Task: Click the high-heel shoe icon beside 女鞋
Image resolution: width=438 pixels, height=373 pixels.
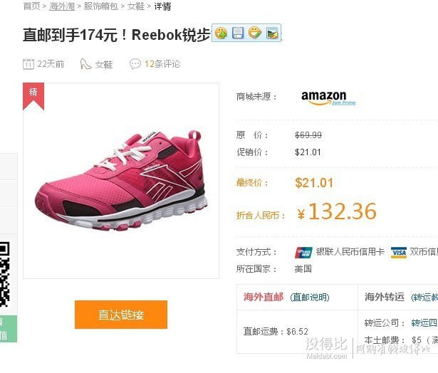Action: [x=85, y=64]
